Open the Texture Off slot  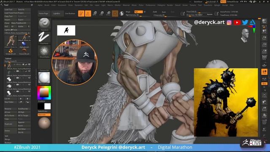click(44, 65)
